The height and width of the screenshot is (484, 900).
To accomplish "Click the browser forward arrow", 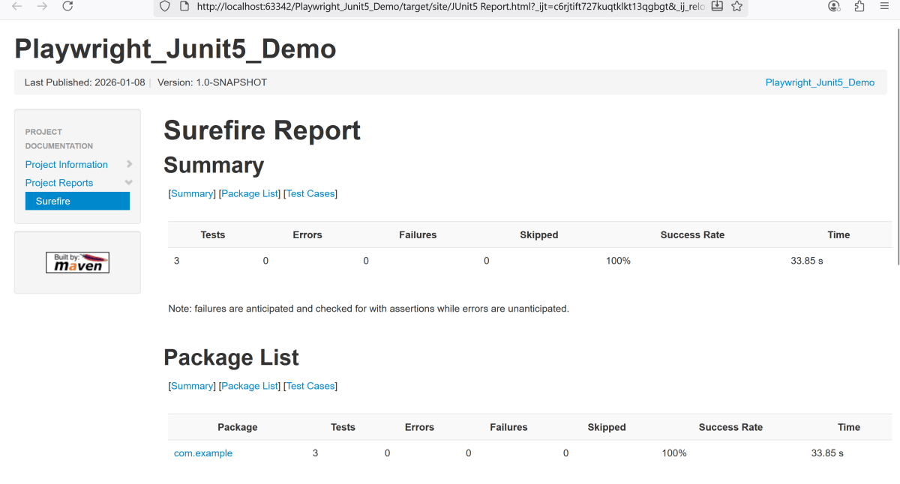I will click(43, 6).
